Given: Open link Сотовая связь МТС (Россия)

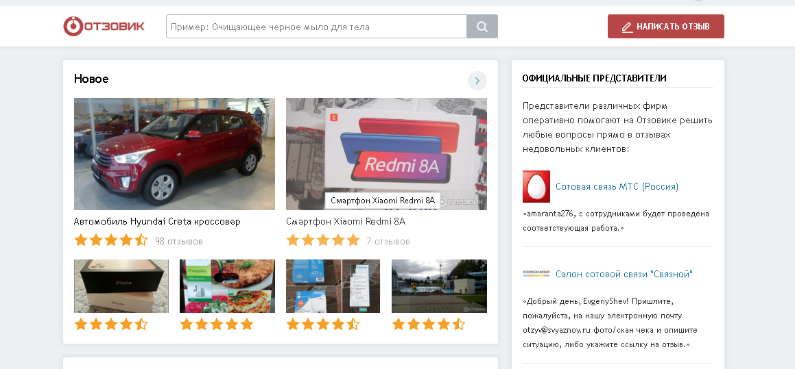Looking at the screenshot, I should pos(617,187).
